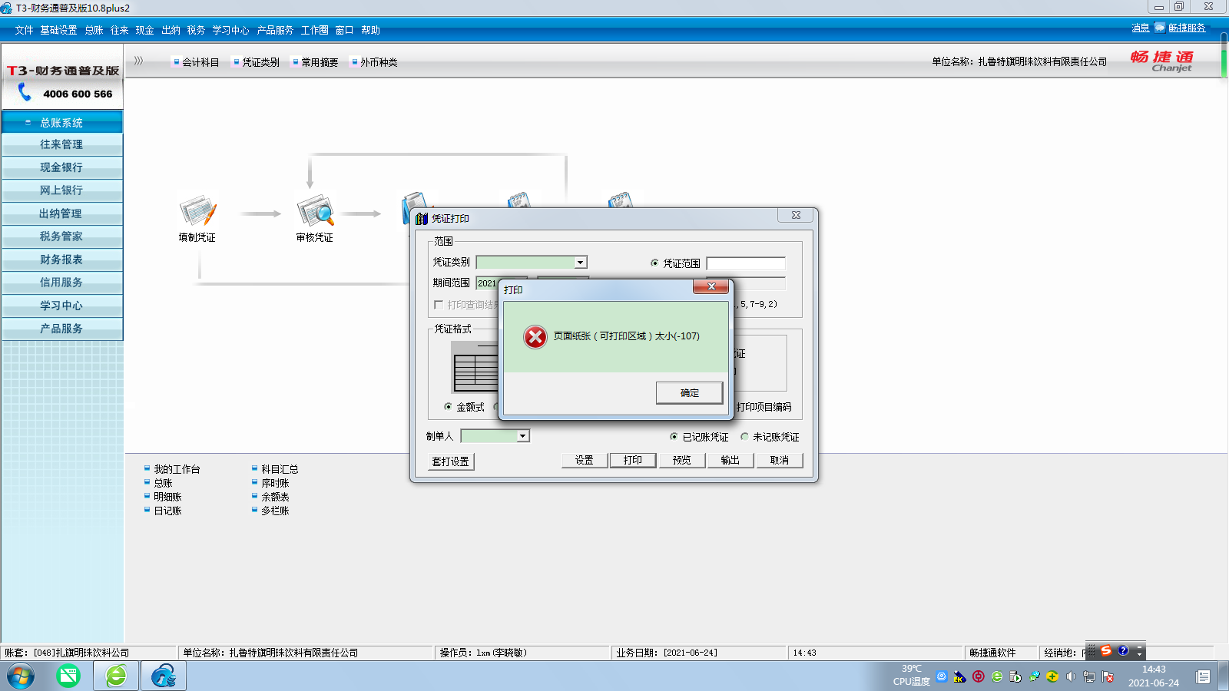Open the 出纳管理 sidebar module
Viewport: 1229px width, 691px height.
point(62,213)
